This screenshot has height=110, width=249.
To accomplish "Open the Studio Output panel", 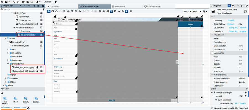I will pos(6,108).
